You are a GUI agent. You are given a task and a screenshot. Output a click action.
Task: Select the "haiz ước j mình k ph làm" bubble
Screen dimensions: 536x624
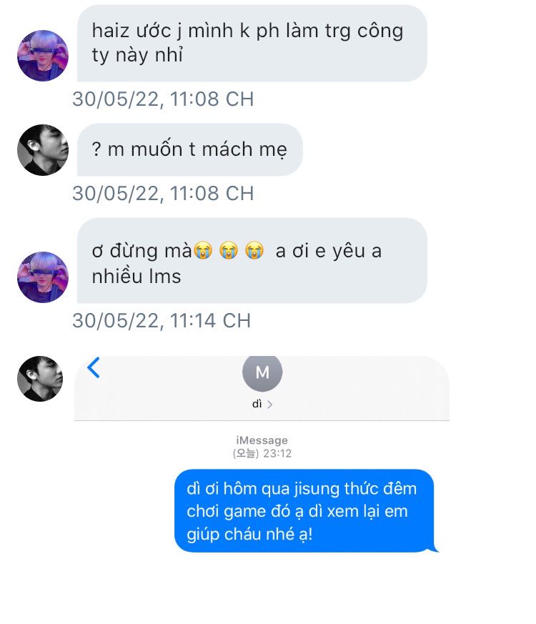point(252,44)
